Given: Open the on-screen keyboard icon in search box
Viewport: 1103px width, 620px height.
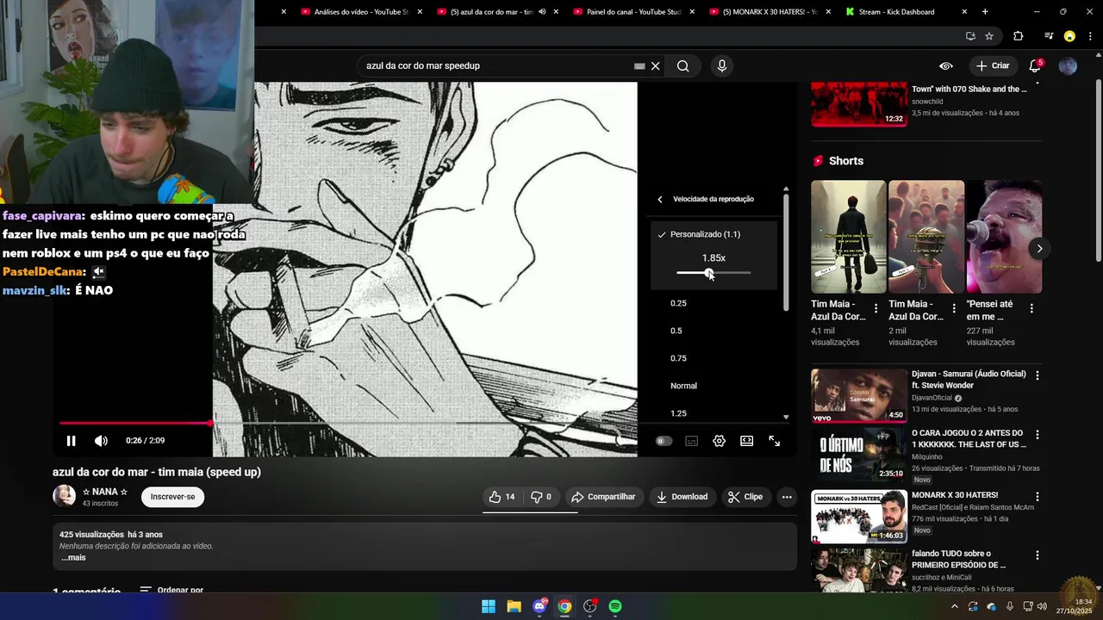Looking at the screenshot, I should 639,65.
